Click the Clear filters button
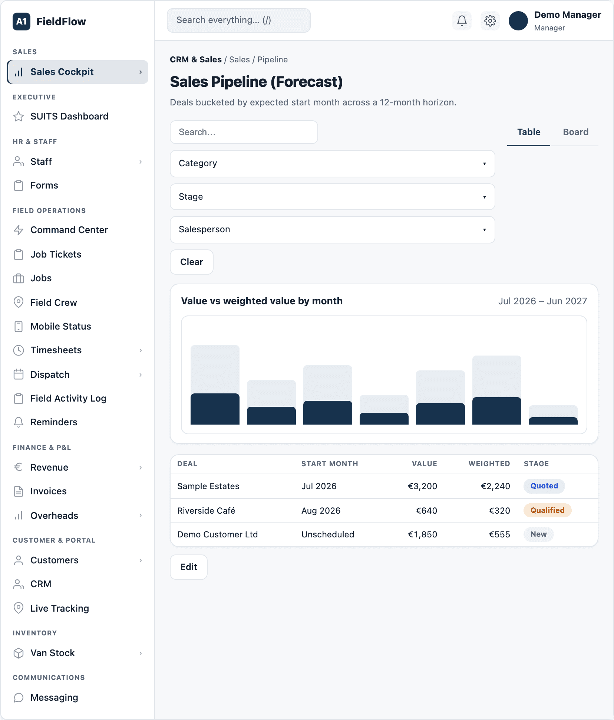Viewport: 614px width, 720px height. [x=192, y=262]
